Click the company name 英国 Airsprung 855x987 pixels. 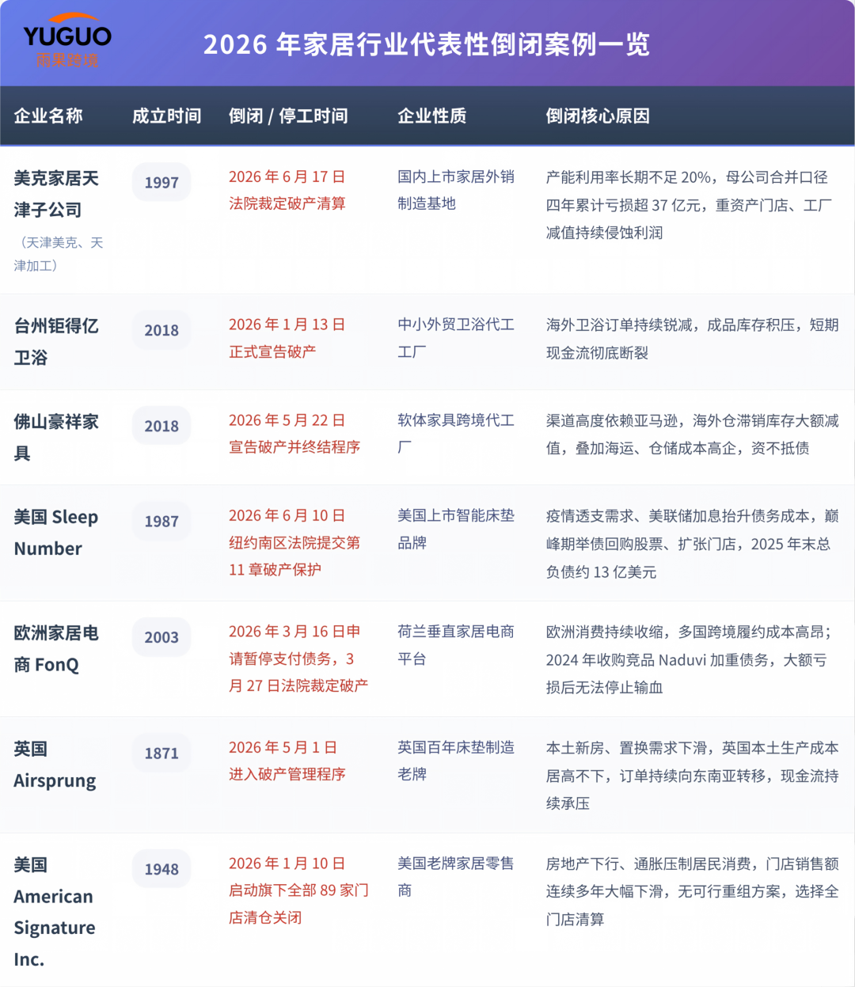(55, 765)
